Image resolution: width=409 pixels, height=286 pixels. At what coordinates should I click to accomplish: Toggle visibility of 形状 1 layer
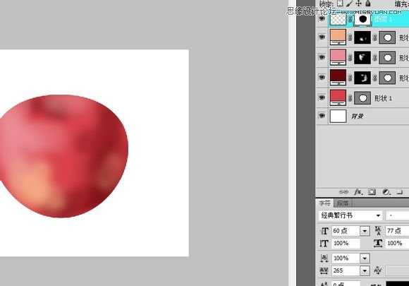pos(322,97)
